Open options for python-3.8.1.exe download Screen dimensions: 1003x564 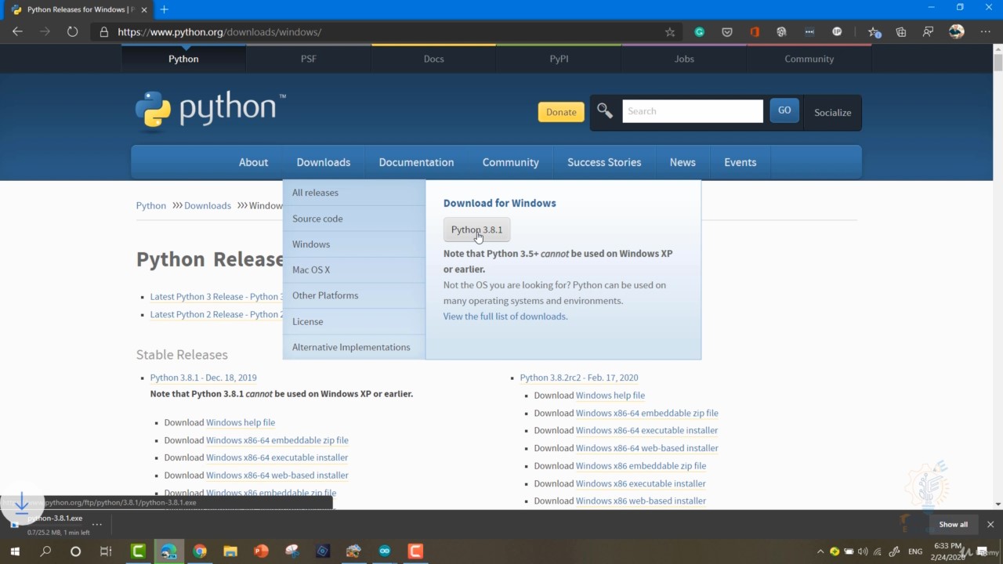pos(97,524)
